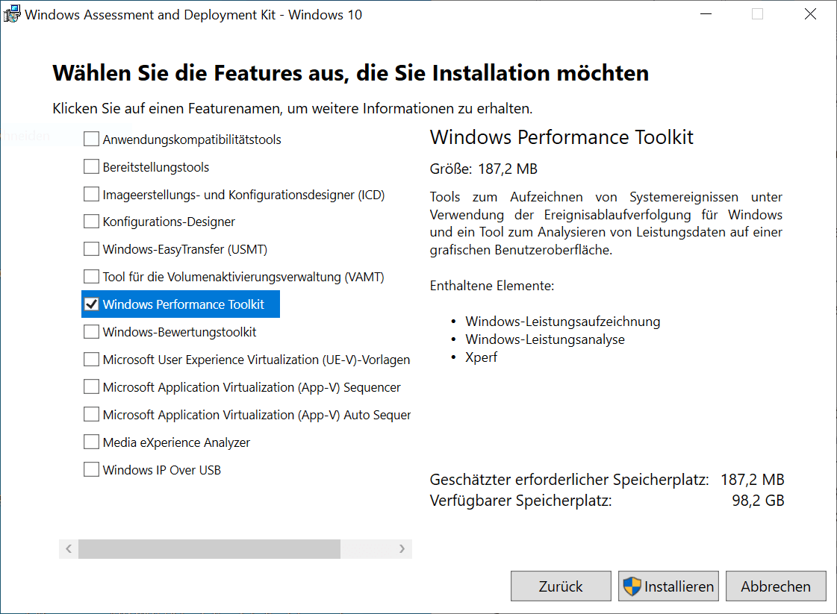
Task: Click the horizontal scrollbar thumb
Action: click(209, 549)
